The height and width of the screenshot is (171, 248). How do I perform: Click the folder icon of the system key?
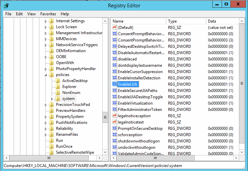(x=58, y=99)
